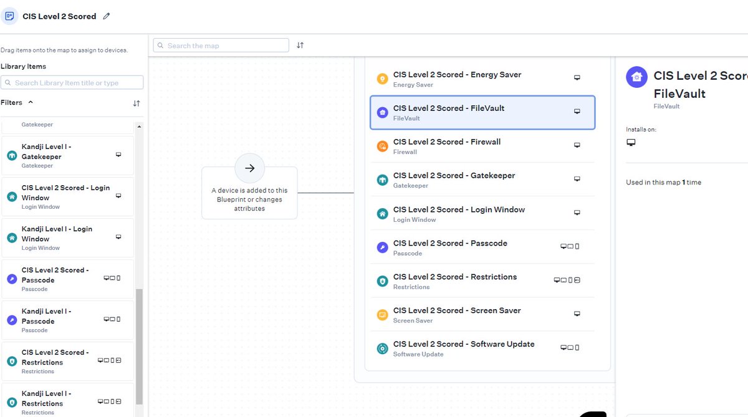748x417 pixels.
Task: Click Kandji Level I - Passcode library item
Action: (x=67, y=320)
